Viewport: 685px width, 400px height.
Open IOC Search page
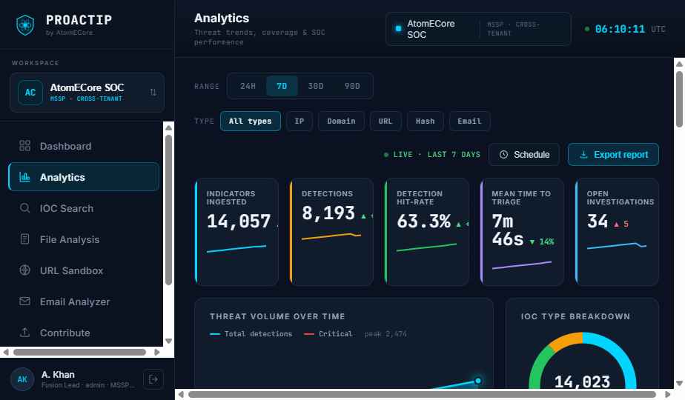click(x=84, y=208)
